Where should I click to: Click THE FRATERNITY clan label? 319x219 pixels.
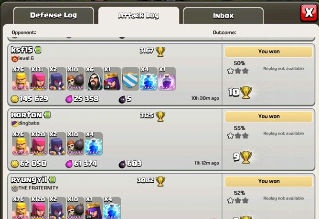point(38,188)
